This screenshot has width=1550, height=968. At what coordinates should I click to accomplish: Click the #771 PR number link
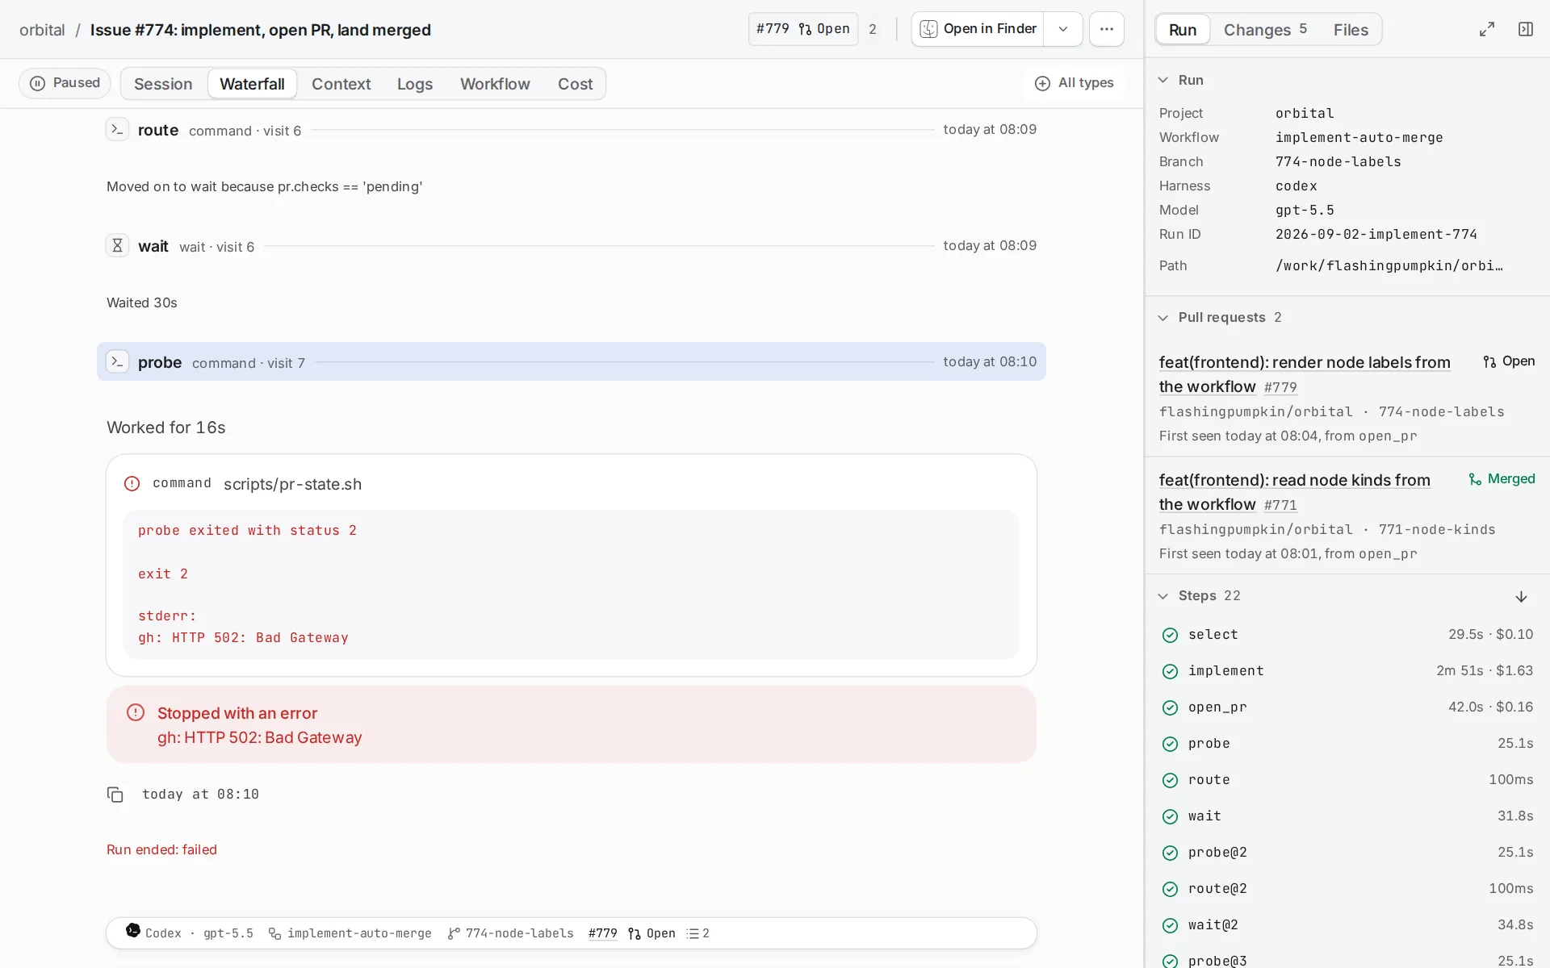1280,505
